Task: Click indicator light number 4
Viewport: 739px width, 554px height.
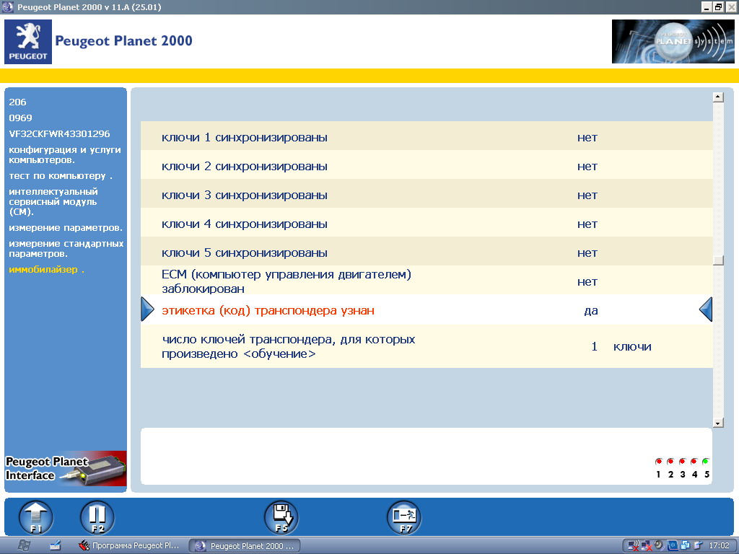Action: coord(694,462)
